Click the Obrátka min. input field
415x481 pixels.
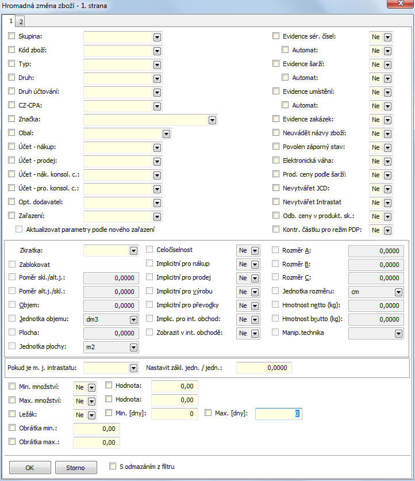click(97, 429)
